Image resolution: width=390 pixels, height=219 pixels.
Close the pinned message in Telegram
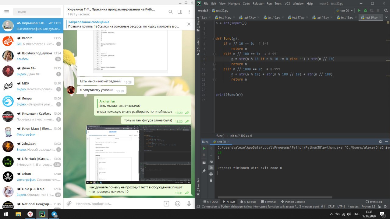tap(189, 24)
